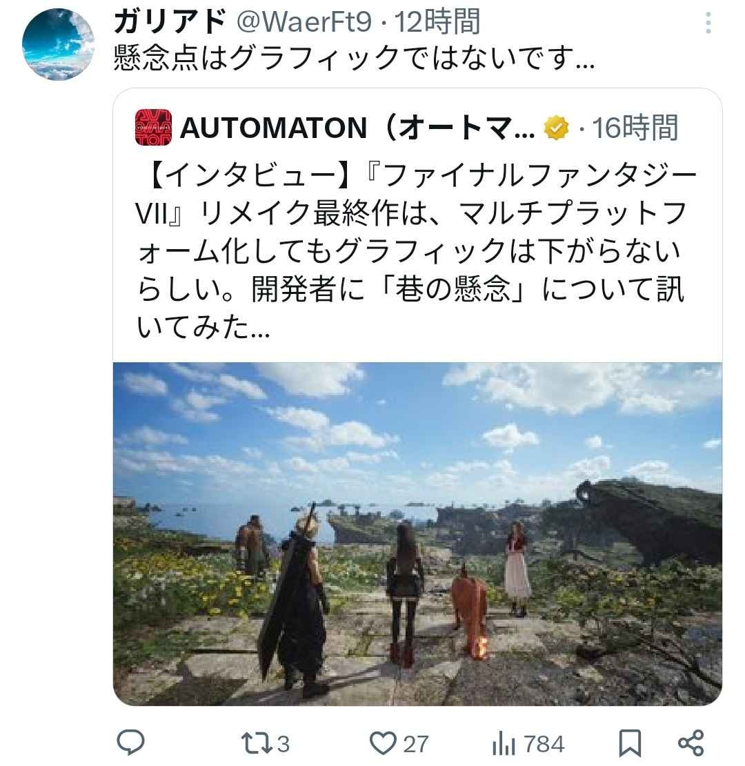View the 784 impressions analytics icon
The image size is (745, 766).
[504, 744]
